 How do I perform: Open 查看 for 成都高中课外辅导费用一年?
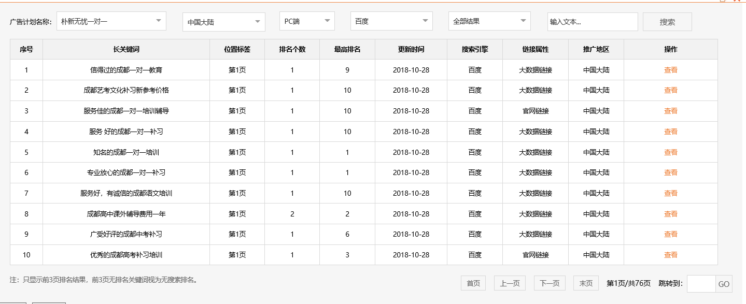[671, 213]
